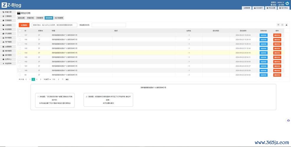Check the checkbox for row ID 101
The height and width of the screenshot is (147, 291).
[20, 66]
